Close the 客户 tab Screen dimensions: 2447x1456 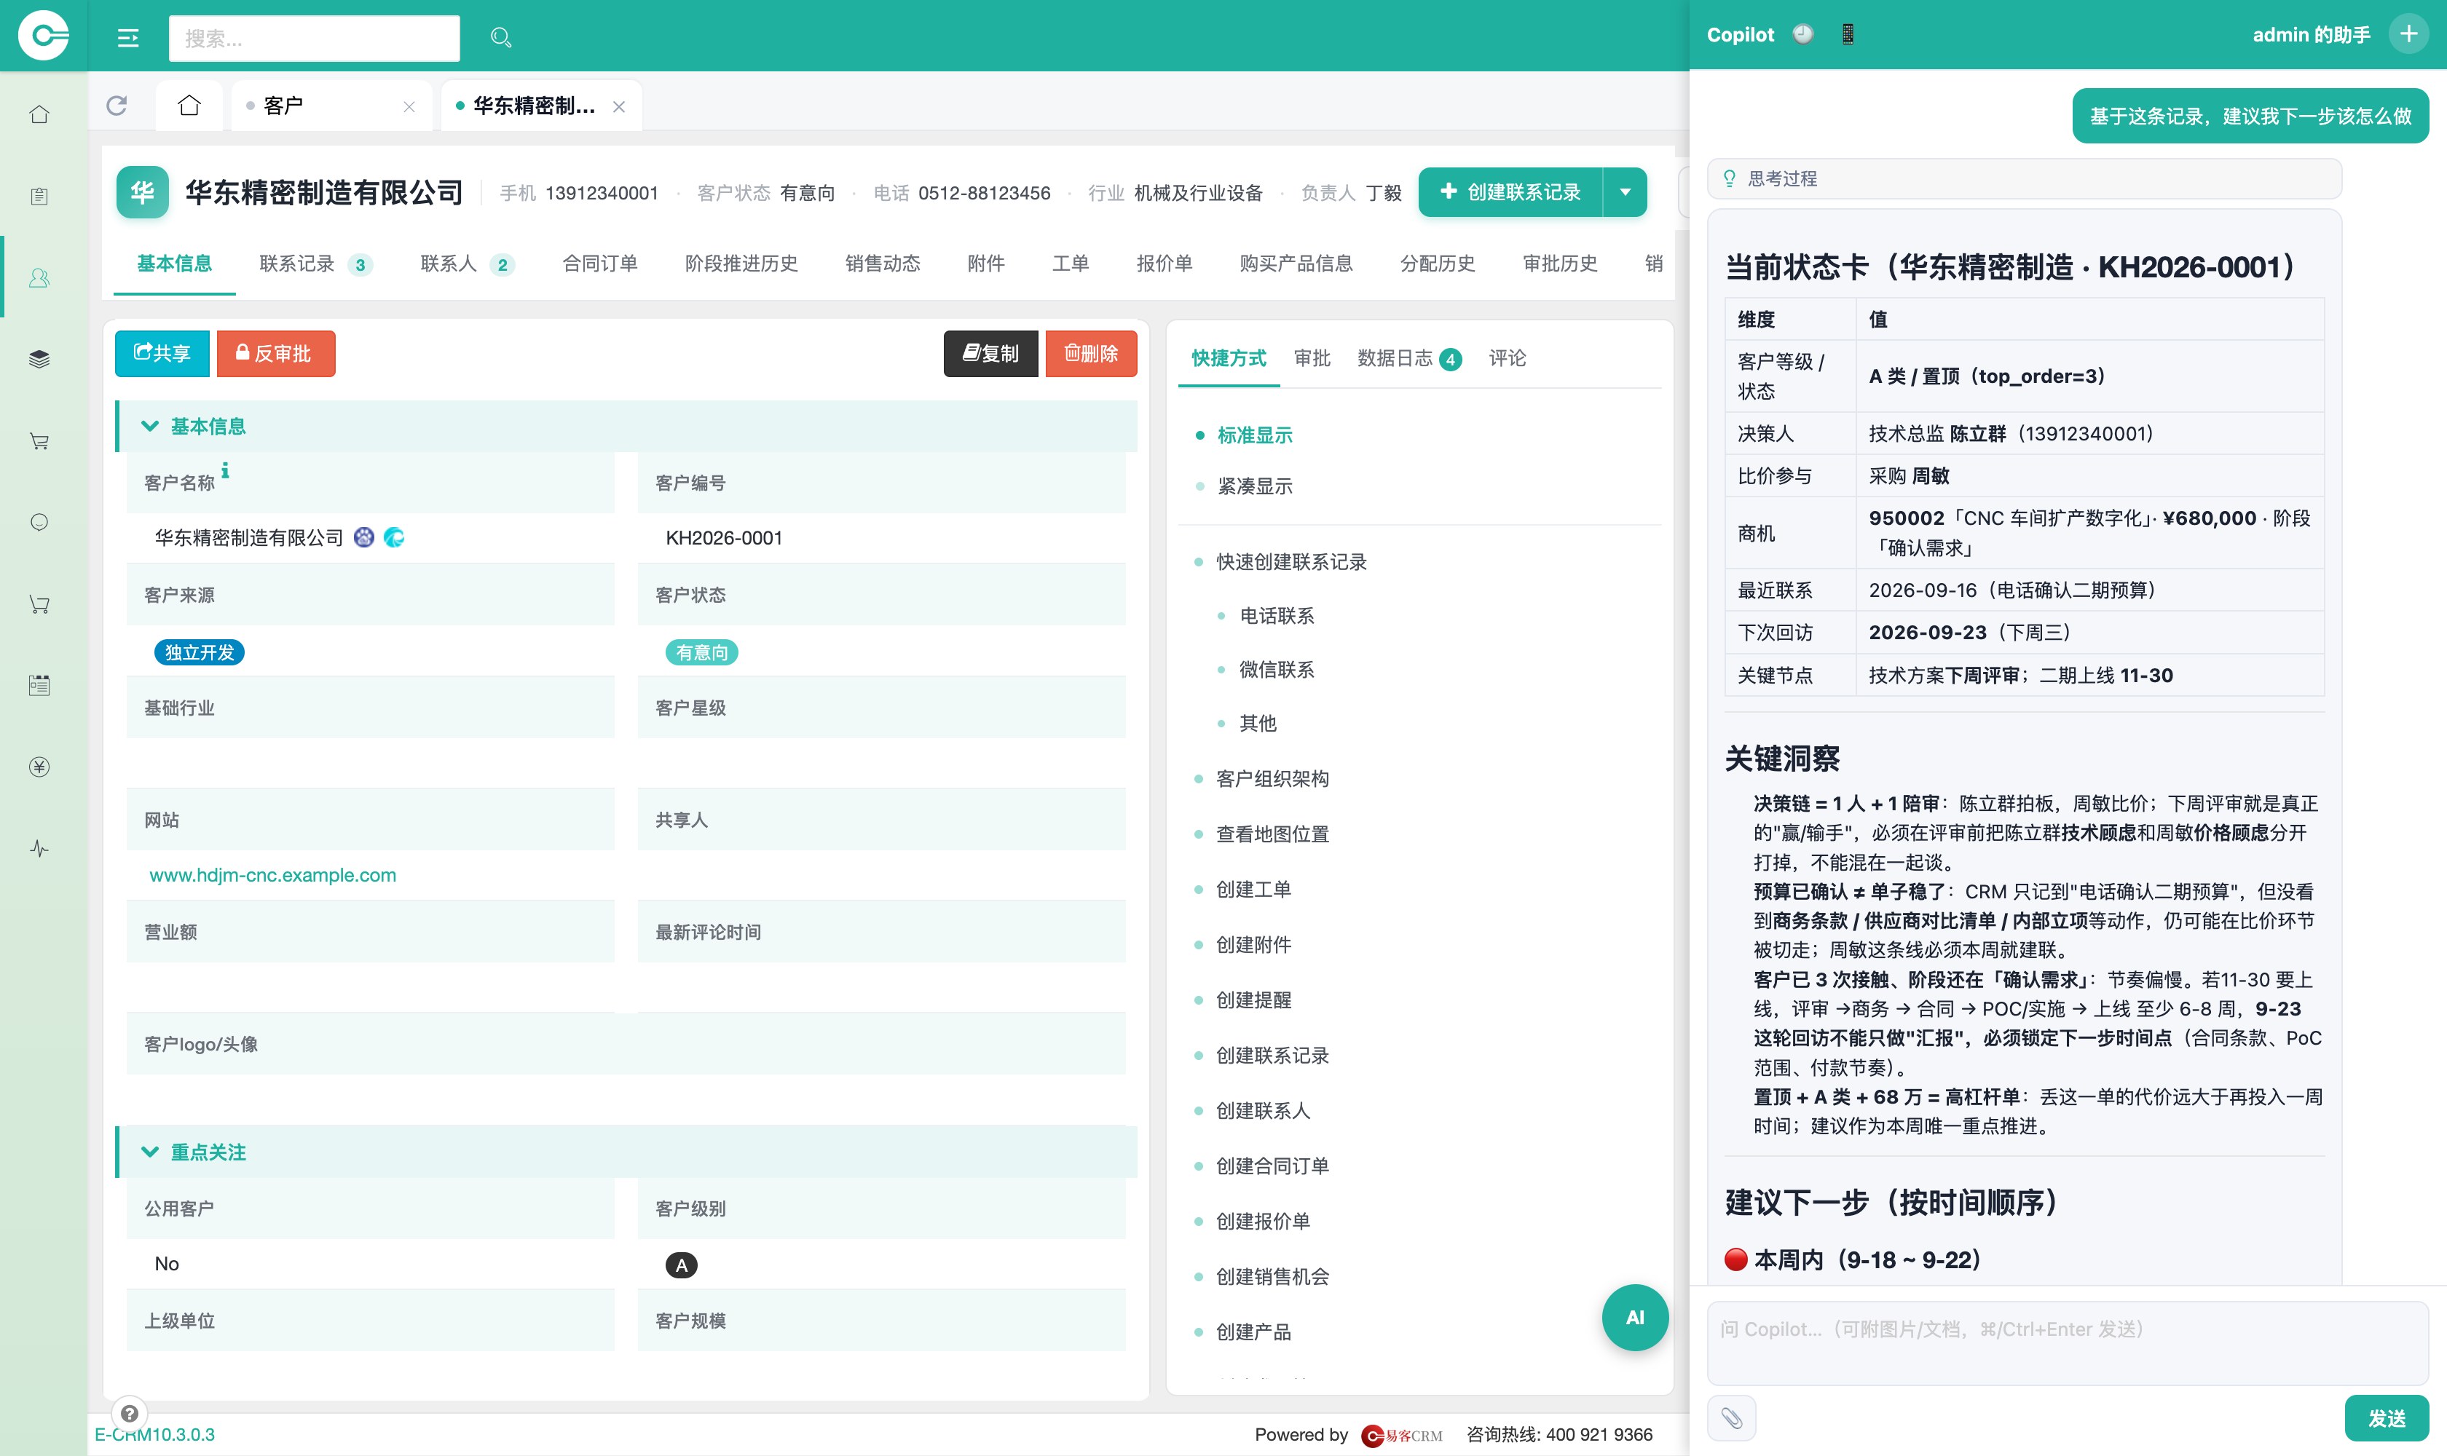tap(409, 107)
